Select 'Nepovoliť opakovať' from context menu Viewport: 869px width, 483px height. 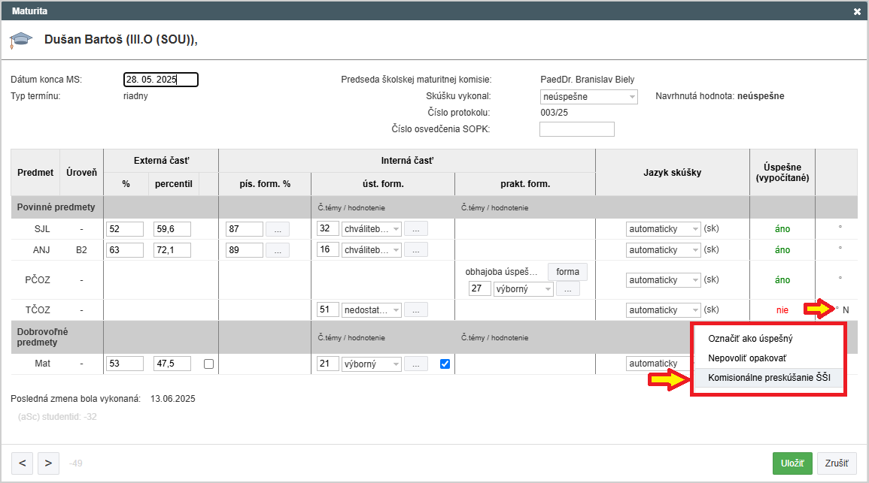pyautogui.click(x=747, y=358)
